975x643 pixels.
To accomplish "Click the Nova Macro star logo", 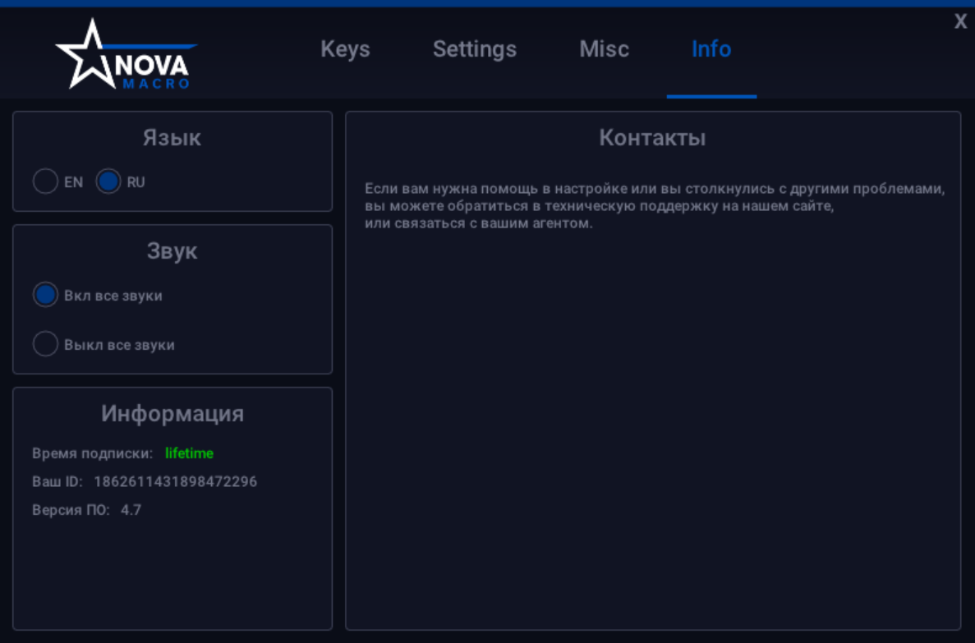I will pyautogui.click(x=126, y=55).
